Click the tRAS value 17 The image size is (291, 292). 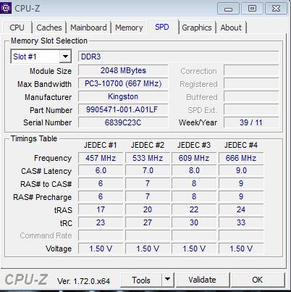(x=101, y=209)
